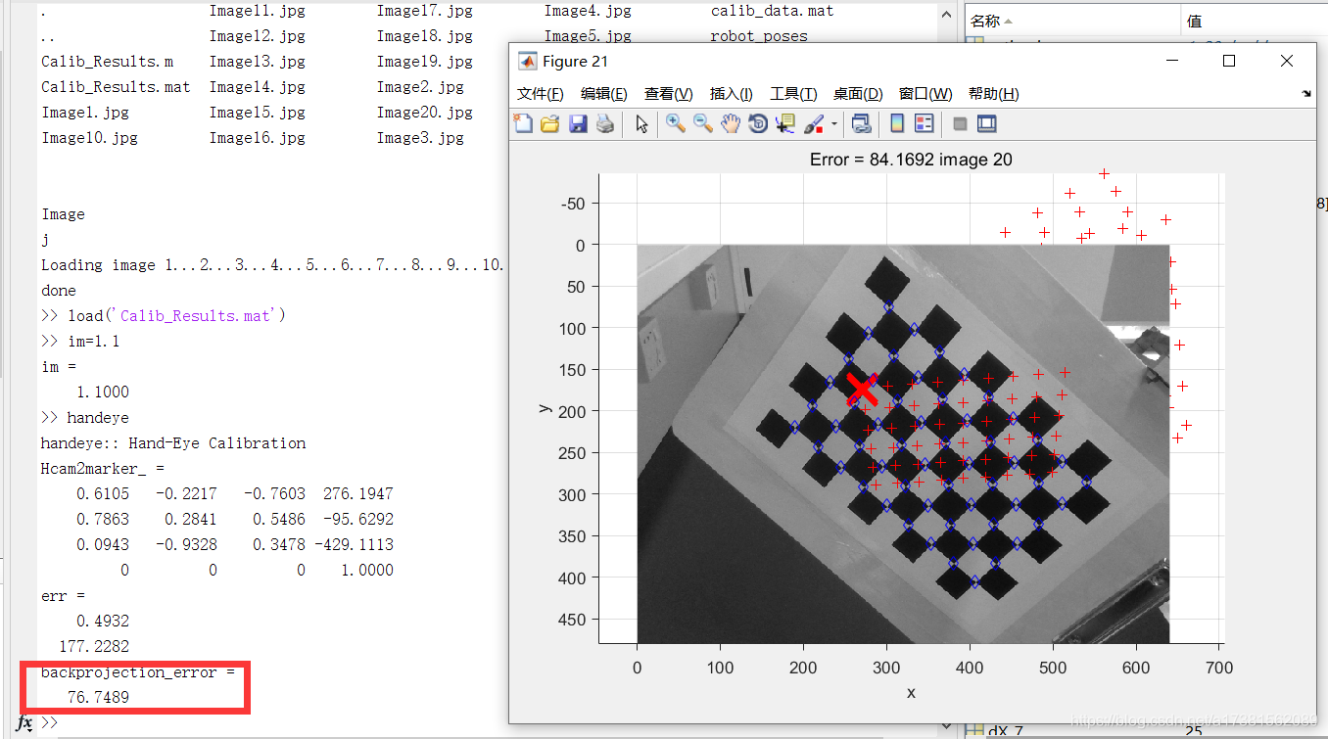Image resolution: width=1328 pixels, height=739 pixels.
Task: Click 'Image1.jpg' in the file listing
Action: [x=85, y=113]
